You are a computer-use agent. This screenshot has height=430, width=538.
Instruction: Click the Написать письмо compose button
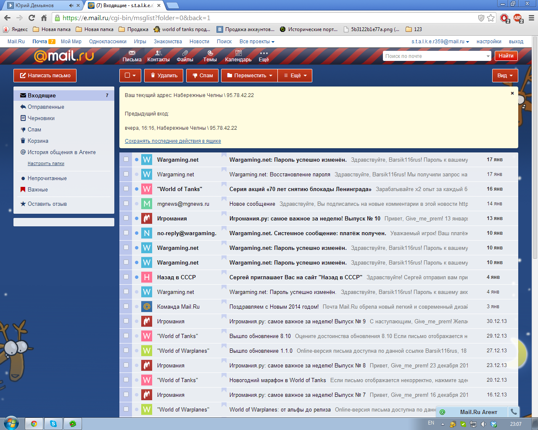[x=45, y=76]
